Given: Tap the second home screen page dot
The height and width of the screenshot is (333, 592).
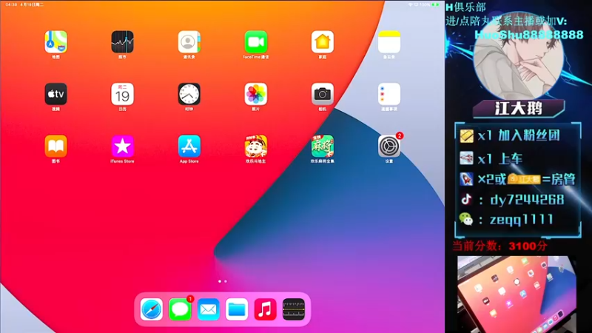Looking at the screenshot, I should coord(226,281).
